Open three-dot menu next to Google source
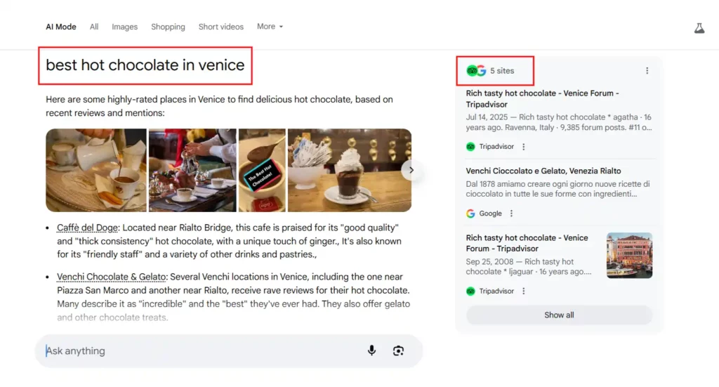 pyautogui.click(x=511, y=214)
